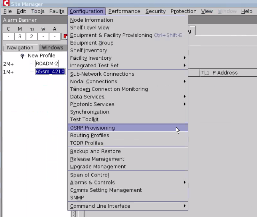This screenshot has width=257, height=217.
Task: Open Upgrade Management
Action: click(x=128, y=167)
